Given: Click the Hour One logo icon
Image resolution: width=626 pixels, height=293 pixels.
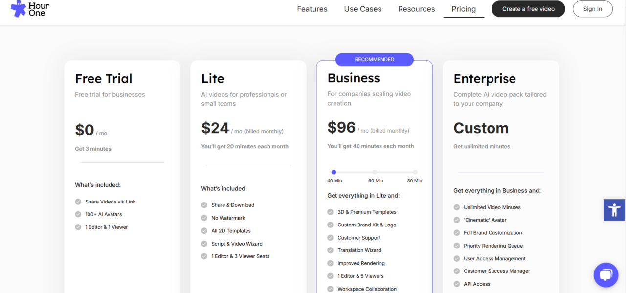Looking at the screenshot, I should (x=17, y=9).
